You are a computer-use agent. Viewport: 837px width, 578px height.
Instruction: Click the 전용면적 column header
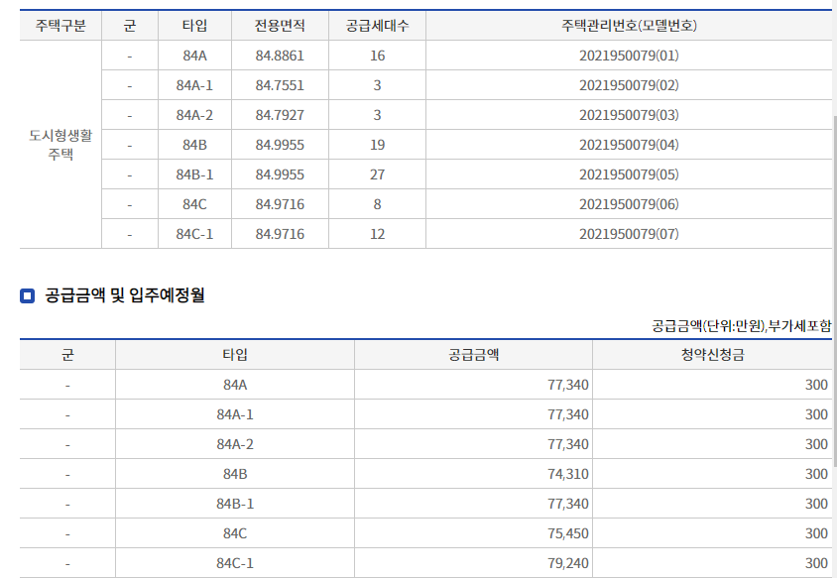click(280, 25)
